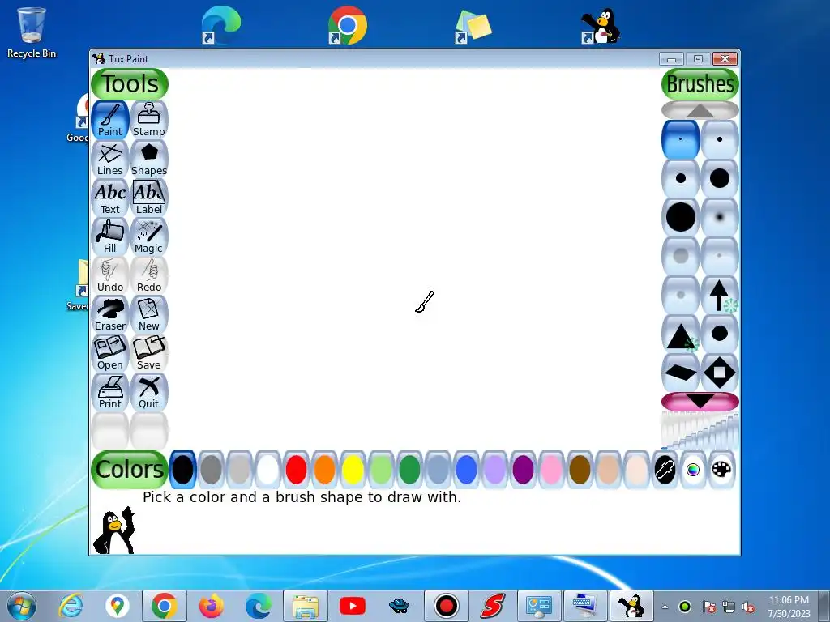Select the Fill bucket tool
The width and height of the screenshot is (830, 622).
click(110, 237)
